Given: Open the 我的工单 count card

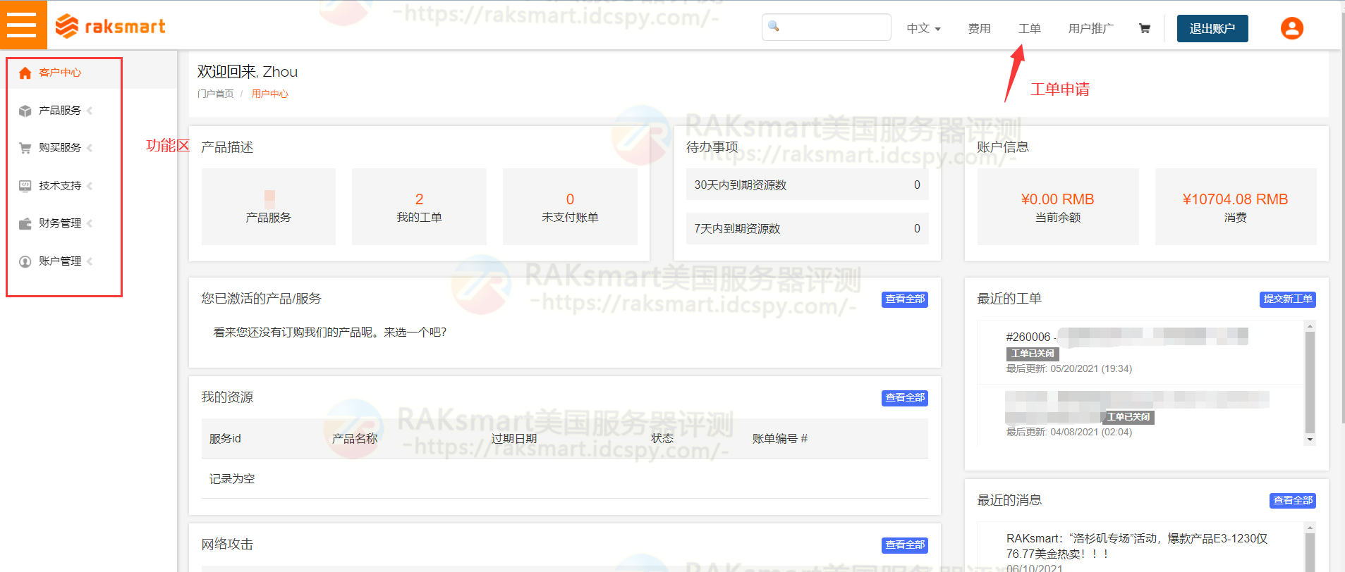Looking at the screenshot, I should coord(419,206).
